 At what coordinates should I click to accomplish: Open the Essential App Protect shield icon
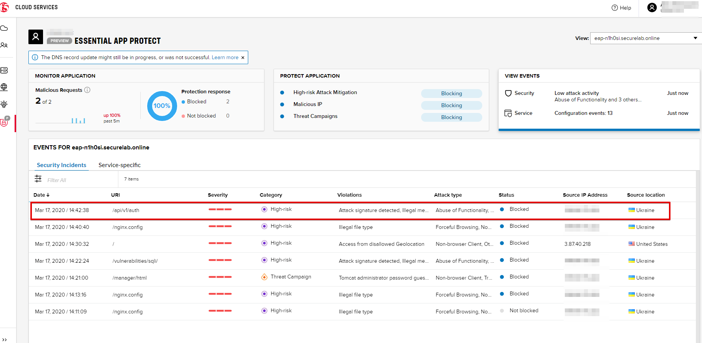pyautogui.click(x=5, y=121)
